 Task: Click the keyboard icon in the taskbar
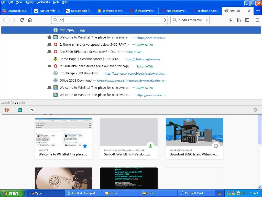pos(220,193)
